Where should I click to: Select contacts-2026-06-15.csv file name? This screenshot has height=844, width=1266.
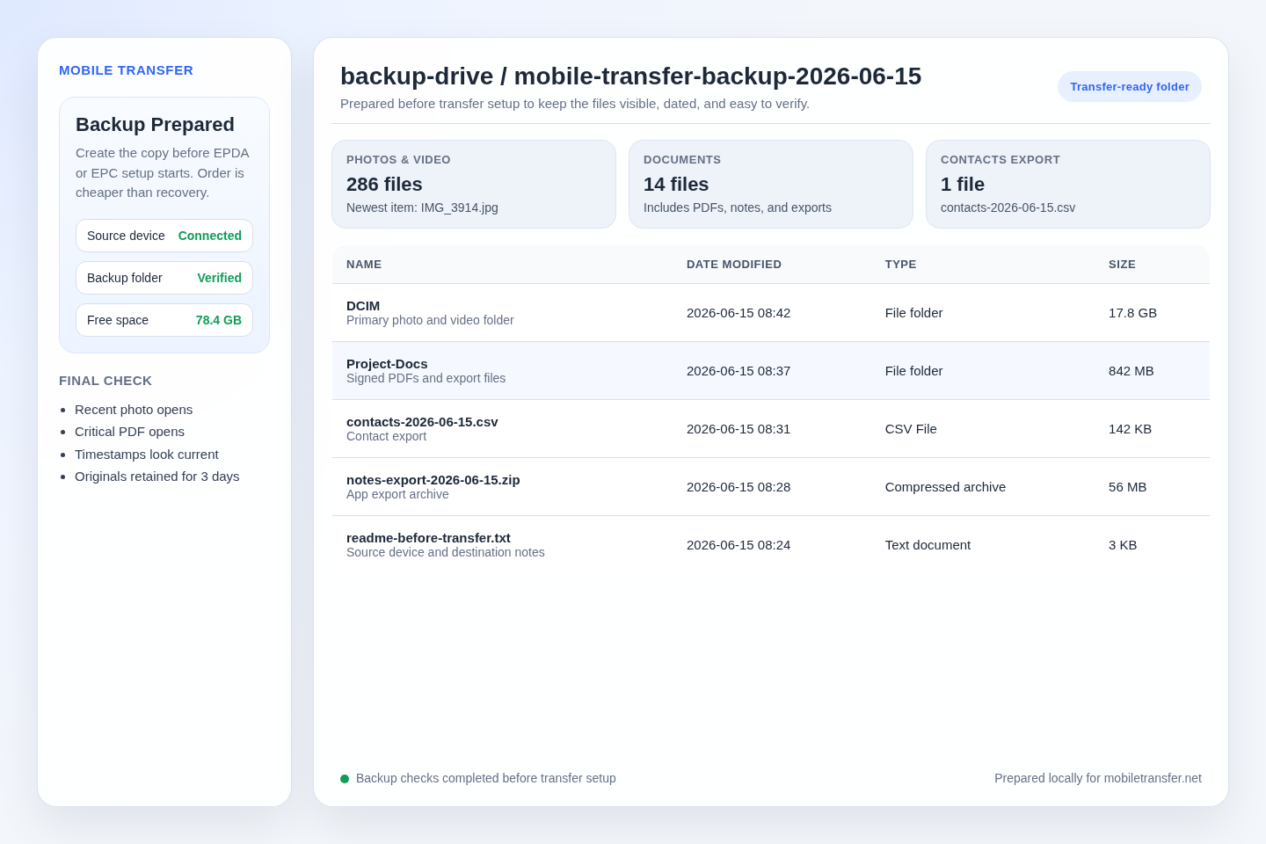click(x=422, y=422)
